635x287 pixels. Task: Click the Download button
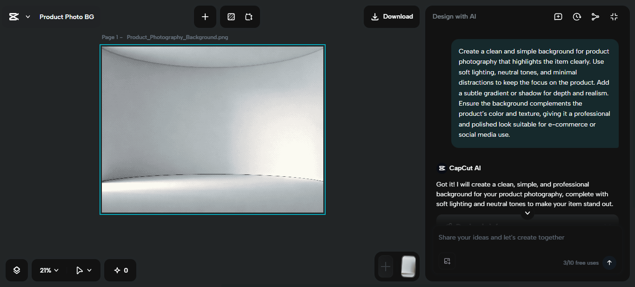(x=391, y=16)
